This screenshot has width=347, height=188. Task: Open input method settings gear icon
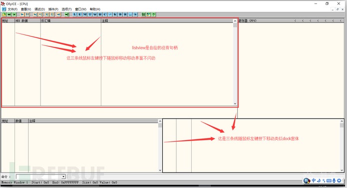pos(339,181)
